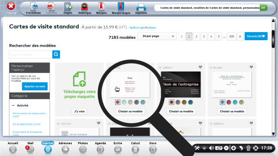Click the page scrollbar down arrow

point(273,134)
